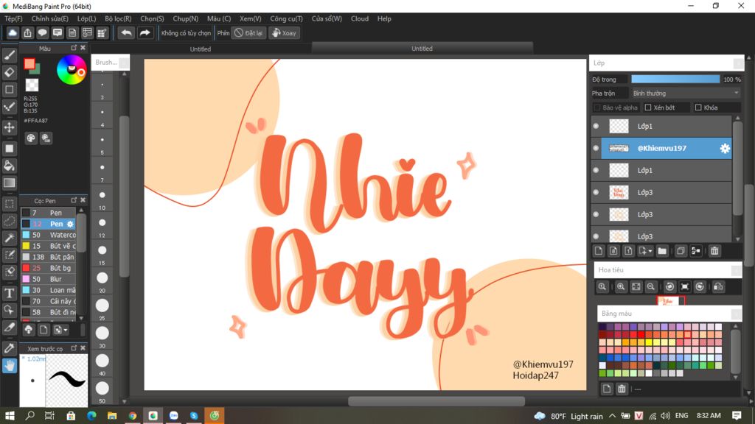This screenshot has height=424, width=755.
Task: Toggle visibility of the first Lớp3 layer
Action: [596, 192]
